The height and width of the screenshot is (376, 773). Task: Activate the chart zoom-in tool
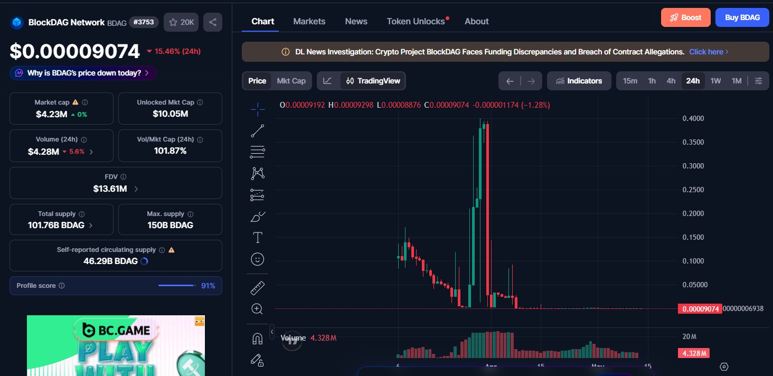coord(258,309)
